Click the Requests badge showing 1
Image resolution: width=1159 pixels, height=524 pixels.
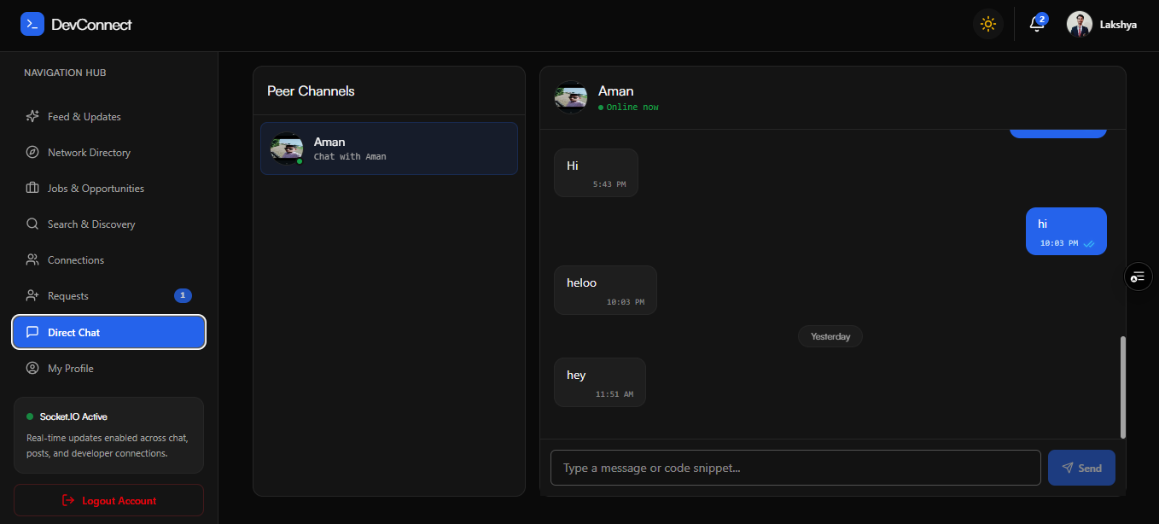point(183,296)
